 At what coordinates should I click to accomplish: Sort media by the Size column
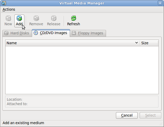click(148, 43)
